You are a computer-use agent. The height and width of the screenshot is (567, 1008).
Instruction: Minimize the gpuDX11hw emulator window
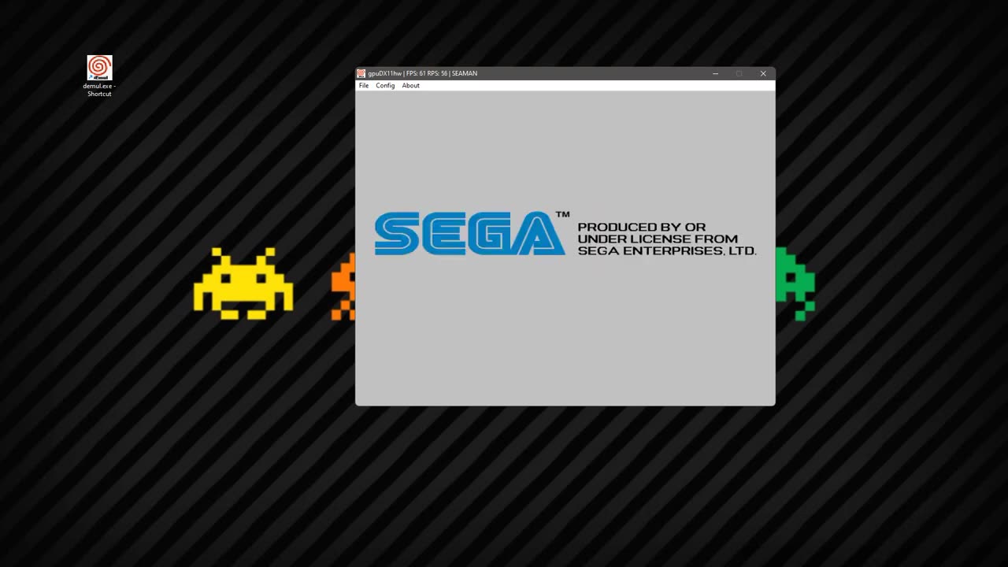click(x=715, y=73)
